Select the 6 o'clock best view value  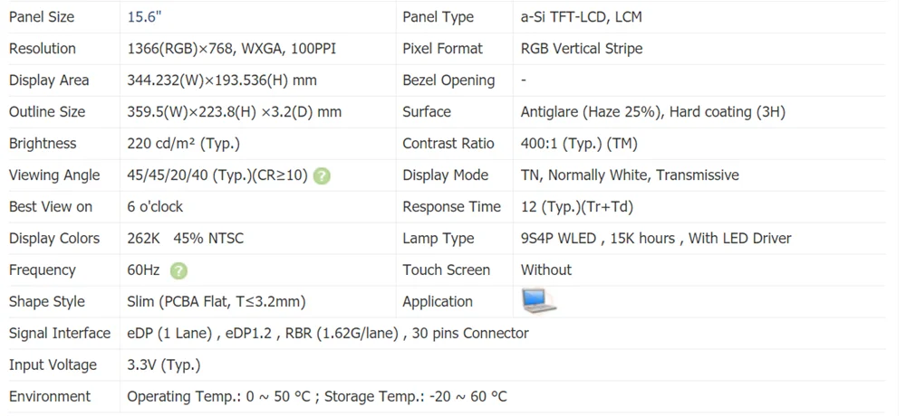point(155,207)
